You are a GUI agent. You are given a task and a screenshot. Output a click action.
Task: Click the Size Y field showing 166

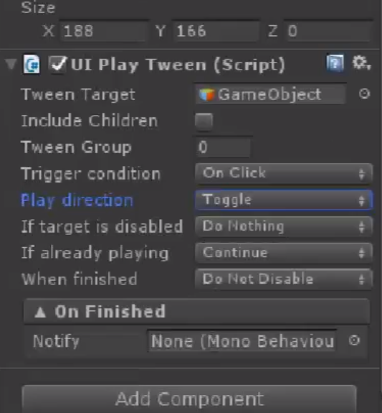click(x=216, y=31)
